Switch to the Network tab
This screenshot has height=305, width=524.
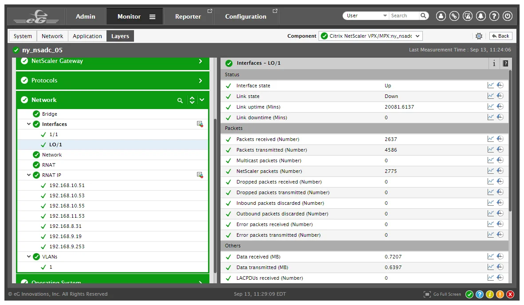(52, 36)
